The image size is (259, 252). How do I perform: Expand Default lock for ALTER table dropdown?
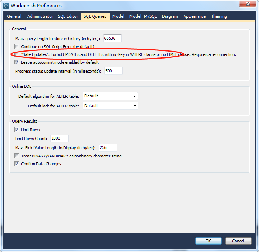110,106
